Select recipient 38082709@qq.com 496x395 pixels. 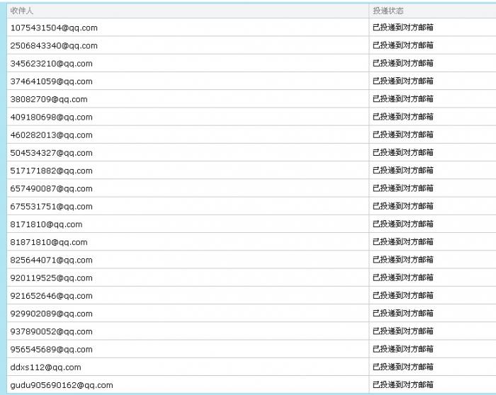click(x=49, y=99)
